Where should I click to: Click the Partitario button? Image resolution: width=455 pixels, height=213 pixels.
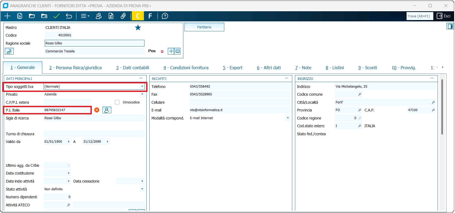click(204, 27)
